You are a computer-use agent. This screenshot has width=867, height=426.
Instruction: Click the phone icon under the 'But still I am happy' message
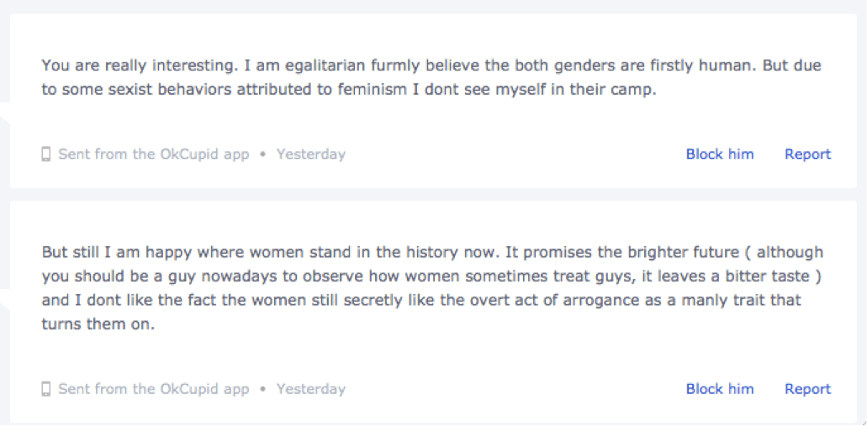(46, 389)
